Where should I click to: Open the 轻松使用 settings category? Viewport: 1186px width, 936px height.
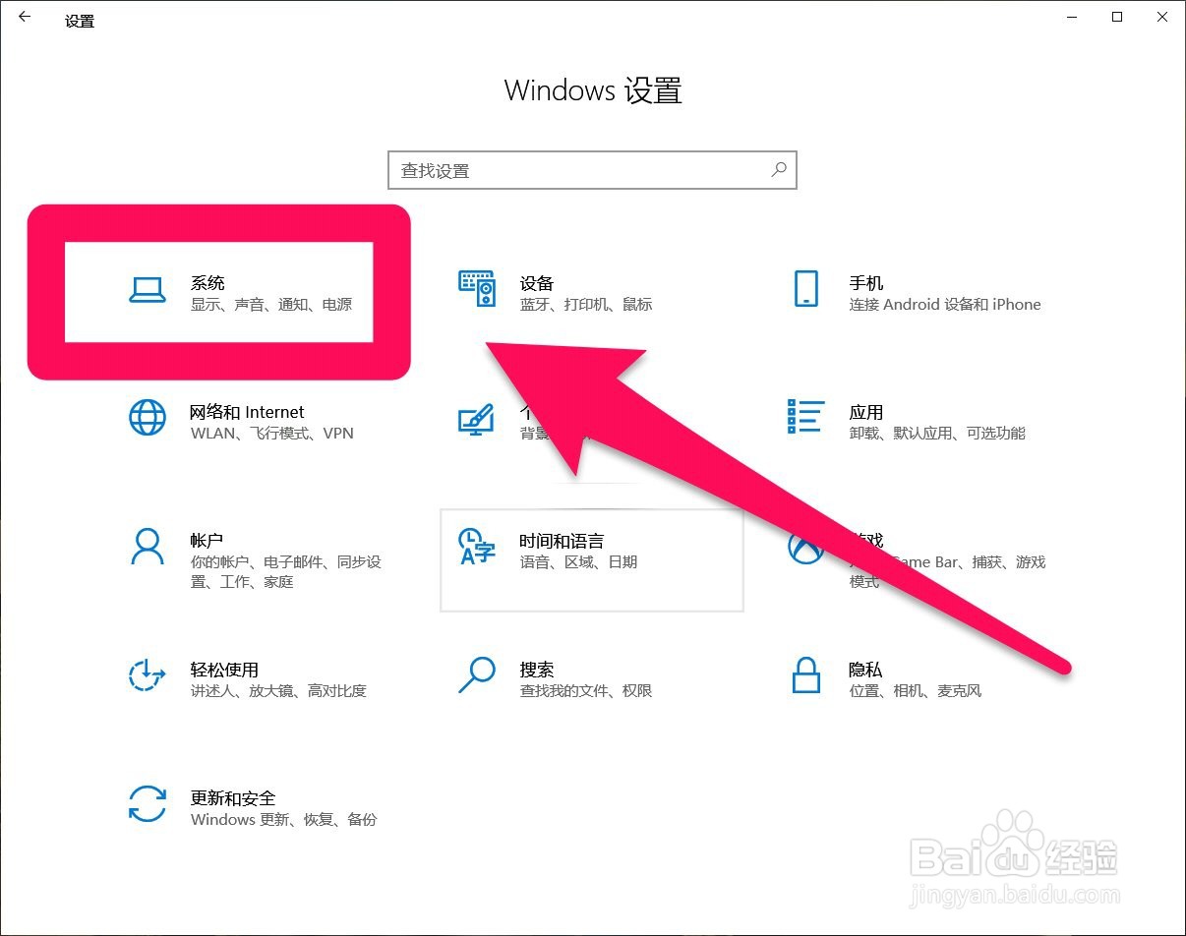[263, 678]
